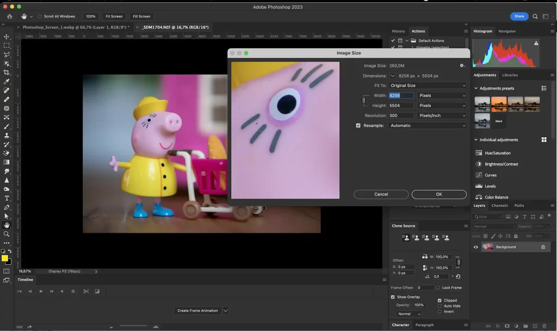Click OK in the Image Size dialog
The height and width of the screenshot is (331, 557).
[438, 194]
